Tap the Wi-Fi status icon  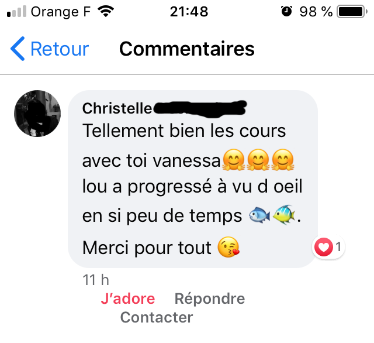point(106,12)
